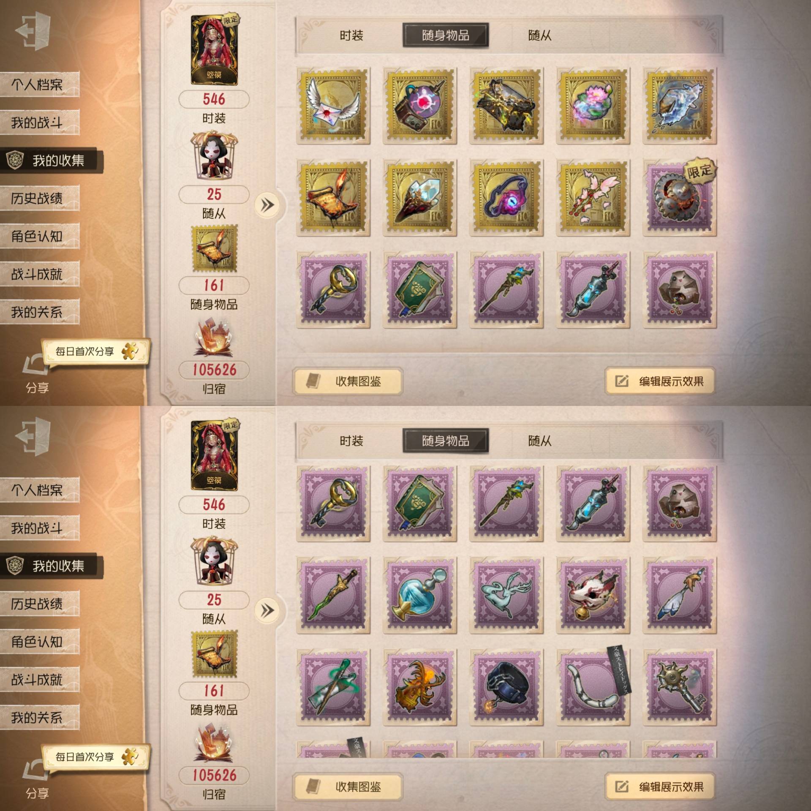This screenshot has width=811, height=811.
Task: Select the white deer figurine accessory
Action: coord(506,596)
